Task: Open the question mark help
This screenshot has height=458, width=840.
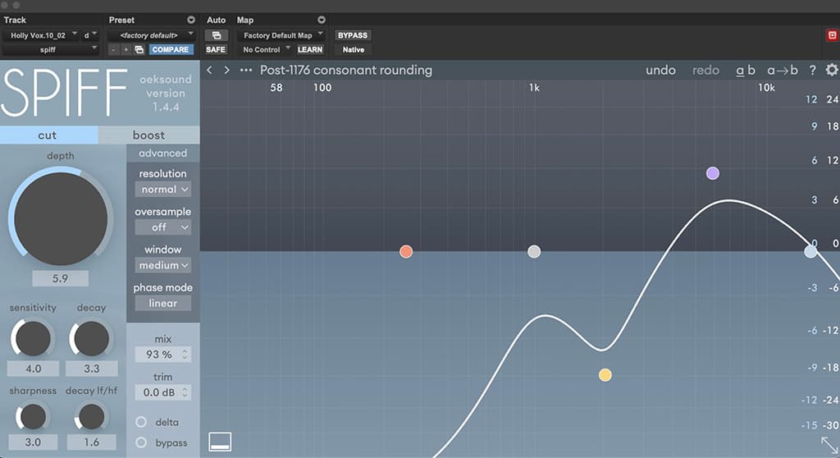Action: click(812, 71)
